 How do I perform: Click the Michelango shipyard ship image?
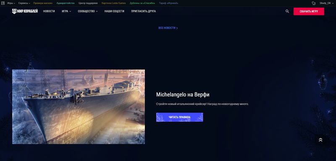[79, 106]
